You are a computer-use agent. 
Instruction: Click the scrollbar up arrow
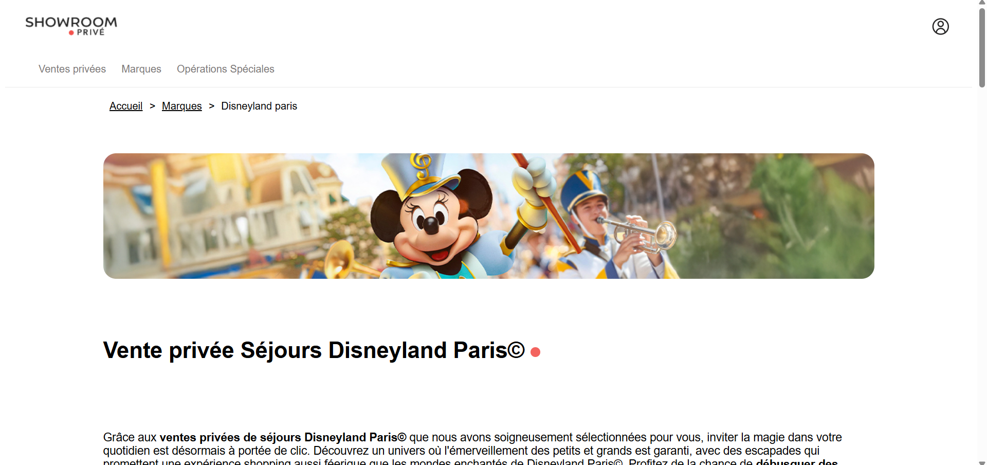coord(982,3)
